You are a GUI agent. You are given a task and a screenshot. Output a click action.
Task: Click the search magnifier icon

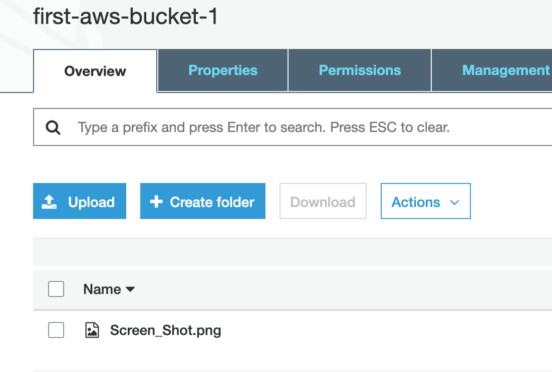pyautogui.click(x=53, y=127)
